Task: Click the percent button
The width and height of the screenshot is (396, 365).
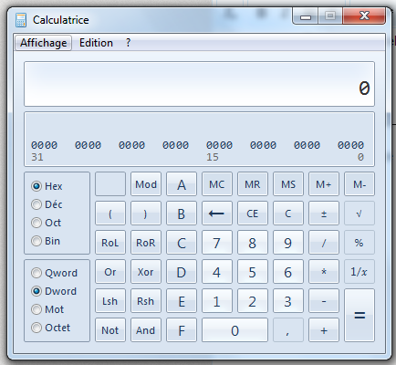Action: tap(360, 243)
